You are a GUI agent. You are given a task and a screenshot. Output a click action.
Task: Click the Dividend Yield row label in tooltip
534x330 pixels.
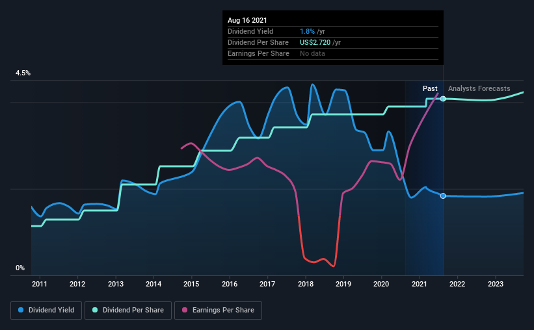250,31
